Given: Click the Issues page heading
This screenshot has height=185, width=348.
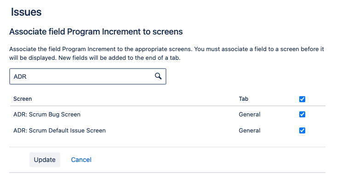Looking at the screenshot, I should tap(26, 12).
